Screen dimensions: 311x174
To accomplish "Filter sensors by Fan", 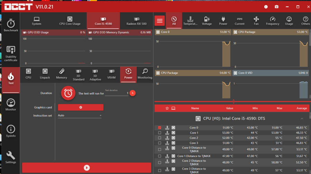I will point(256,21).
